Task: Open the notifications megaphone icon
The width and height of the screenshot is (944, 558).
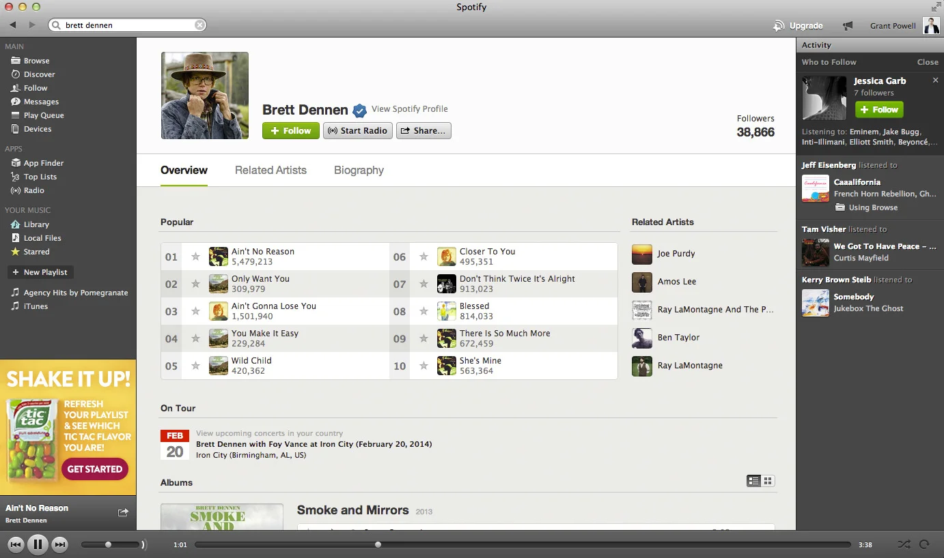Action: (848, 26)
